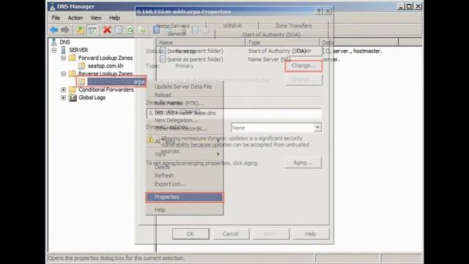Confirm the dialog with OK

[191, 234]
